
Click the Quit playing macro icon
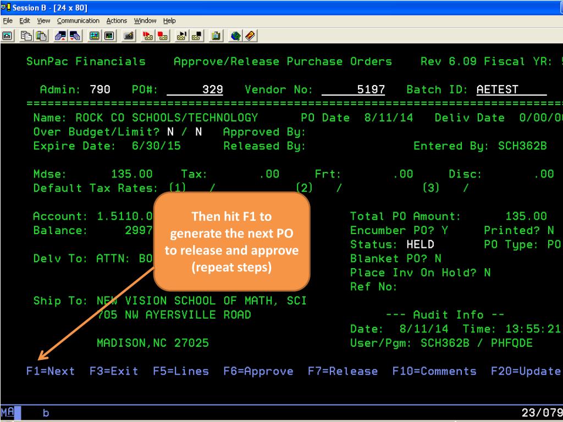click(x=196, y=36)
